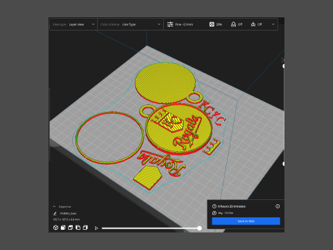The width and height of the screenshot is (333, 250).
Task: Switch to 3D perspective view
Action: pyautogui.click(x=55, y=228)
